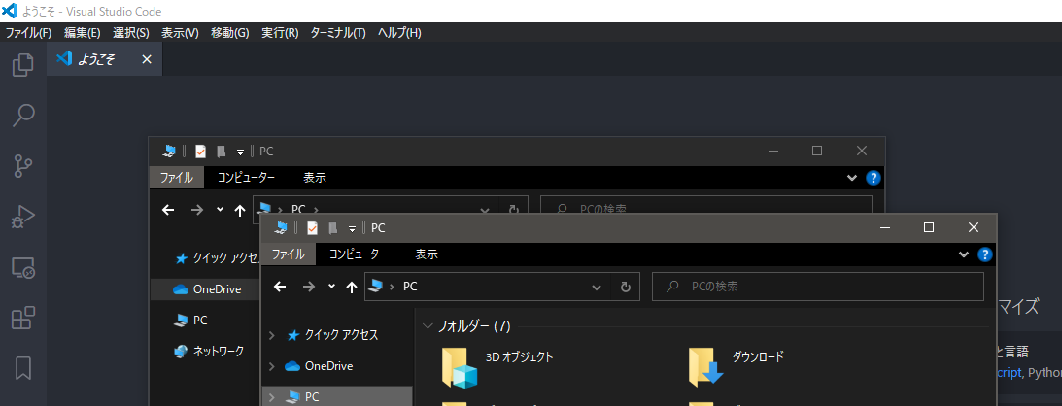Image resolution: width=1062 pixels, height=406 pixels.
Task: Click Help icon in front PC window
Action: click(985, 254)
